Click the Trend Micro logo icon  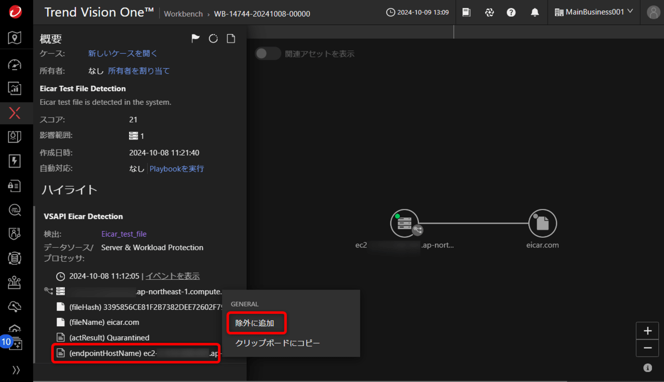[15, 12]
